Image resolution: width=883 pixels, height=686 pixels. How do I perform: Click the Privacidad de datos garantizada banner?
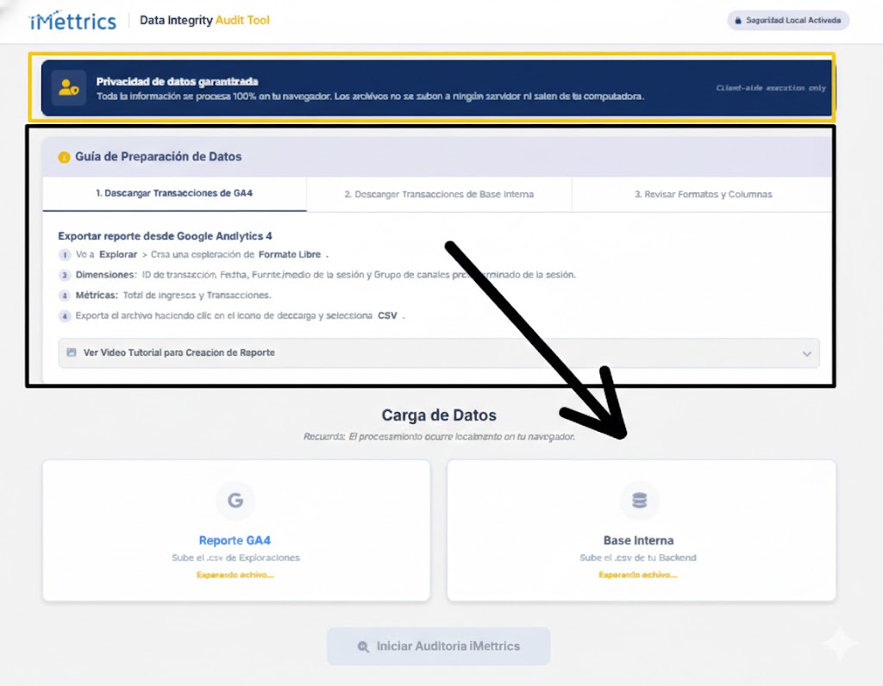tap(431, 88)
